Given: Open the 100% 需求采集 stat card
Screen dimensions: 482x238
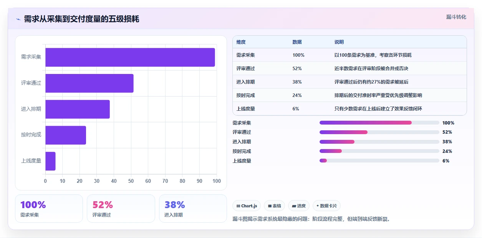Looking at the screenshot, I should [49, 208].
